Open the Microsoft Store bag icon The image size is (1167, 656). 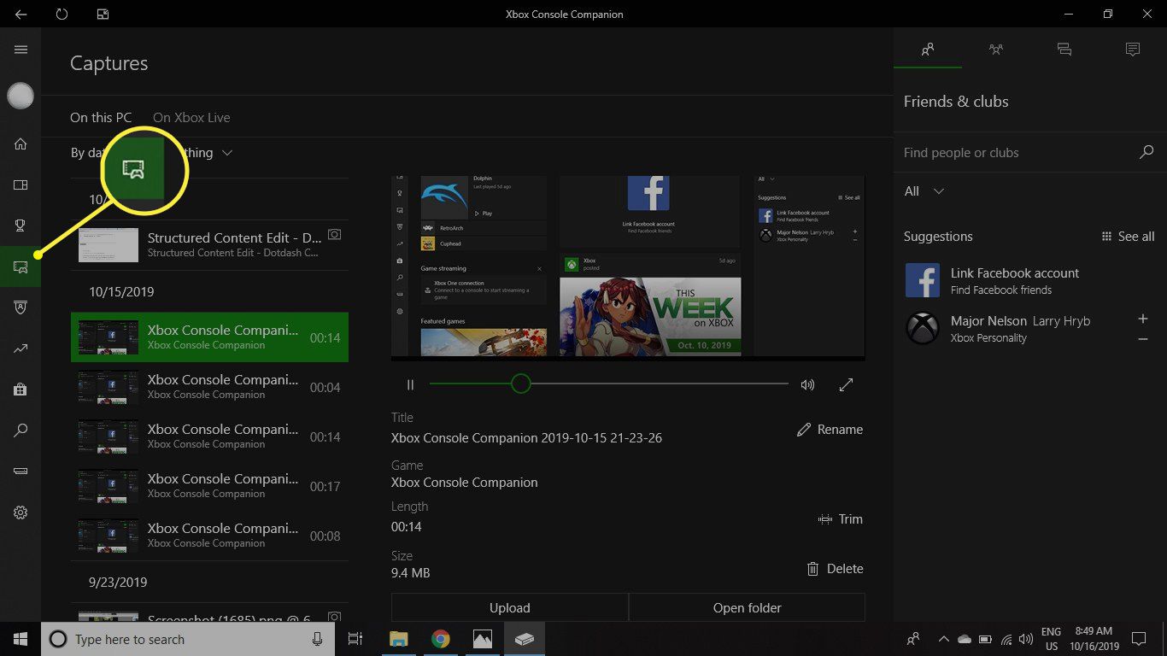[x=21, y=389]
